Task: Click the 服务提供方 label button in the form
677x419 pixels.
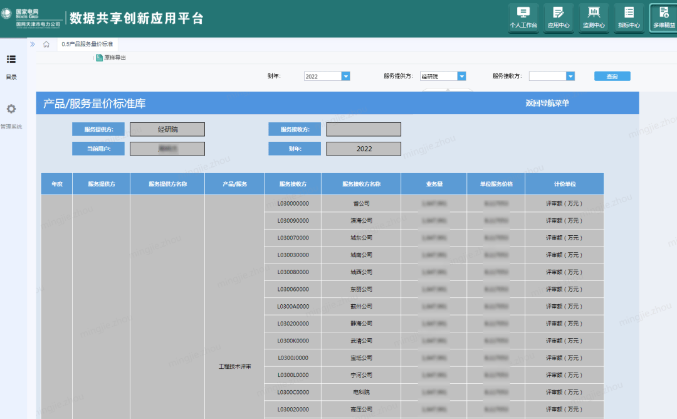Action: coord(98,129)
